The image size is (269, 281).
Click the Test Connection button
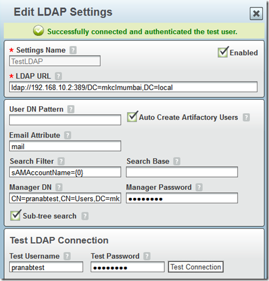tap(196, 267)
